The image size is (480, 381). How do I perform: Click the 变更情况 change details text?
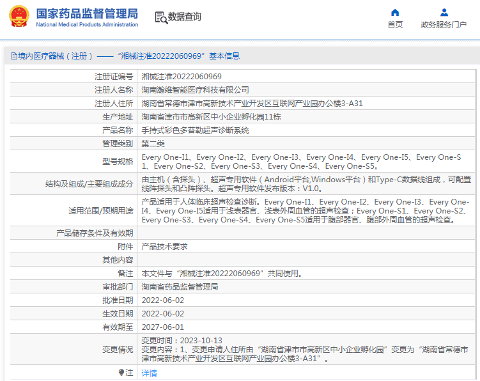(x=305, y=350)
